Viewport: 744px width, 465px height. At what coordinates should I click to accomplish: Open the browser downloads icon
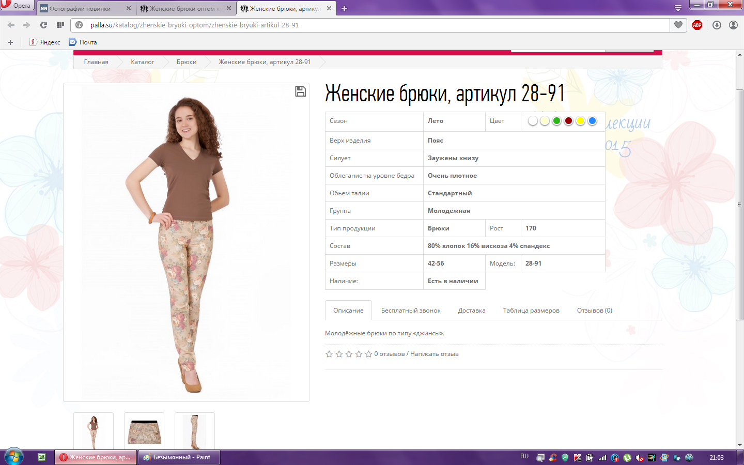pos(717,25)
